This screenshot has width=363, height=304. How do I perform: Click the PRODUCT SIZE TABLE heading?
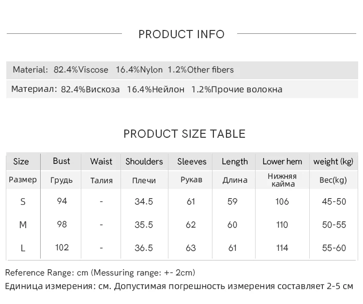pos(184,134)
